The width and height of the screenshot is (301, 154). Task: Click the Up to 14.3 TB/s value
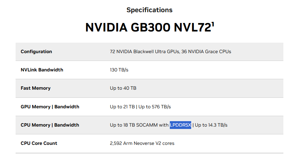click(x=211, y=125)
